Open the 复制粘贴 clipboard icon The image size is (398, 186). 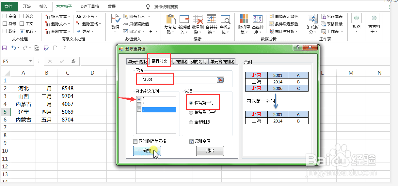171,19
